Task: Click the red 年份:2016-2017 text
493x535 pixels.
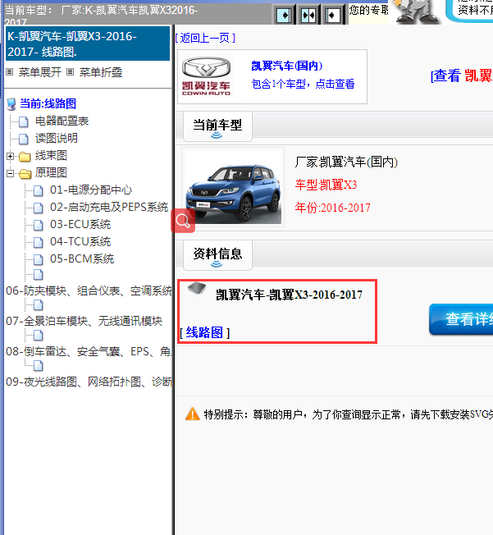Action: 333,208
